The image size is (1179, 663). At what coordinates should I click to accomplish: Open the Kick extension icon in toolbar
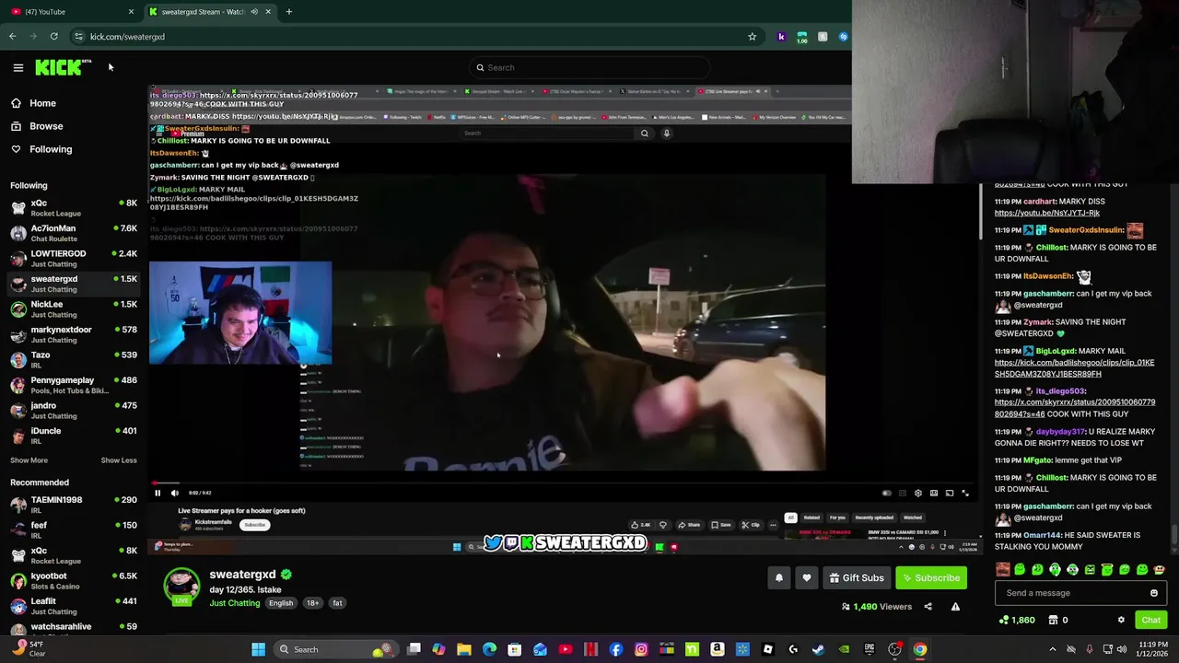(781, 37)
